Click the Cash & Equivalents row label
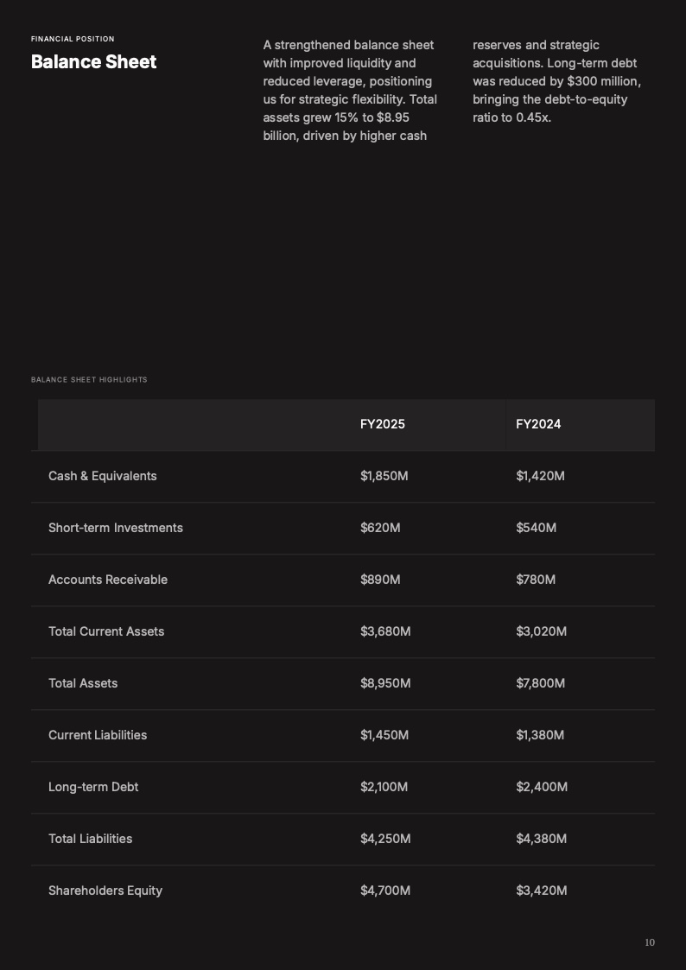686x970 pixels. click(x=102, y=476)
